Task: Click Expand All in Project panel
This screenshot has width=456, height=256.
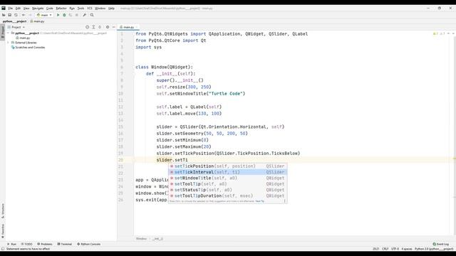Action: coord(93,27)
